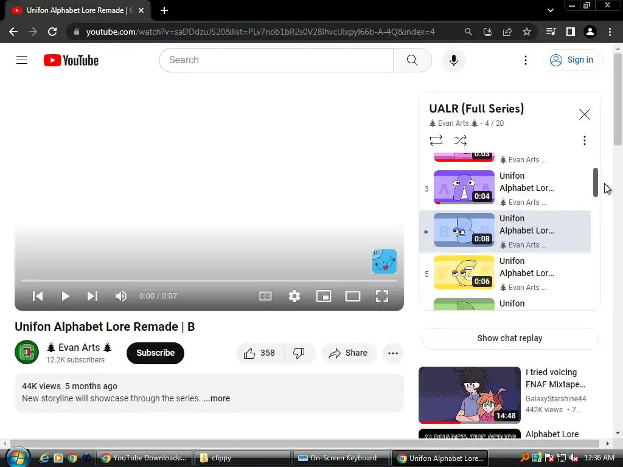
Task: Click the muted volume tray icon
Action: 574,458
